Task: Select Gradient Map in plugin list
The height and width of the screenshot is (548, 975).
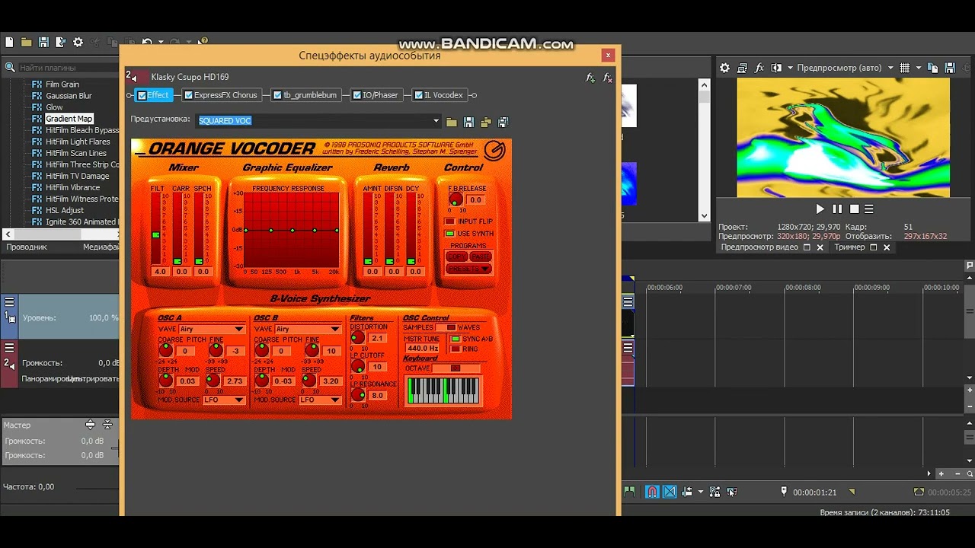Action: (x=69, y=119)
